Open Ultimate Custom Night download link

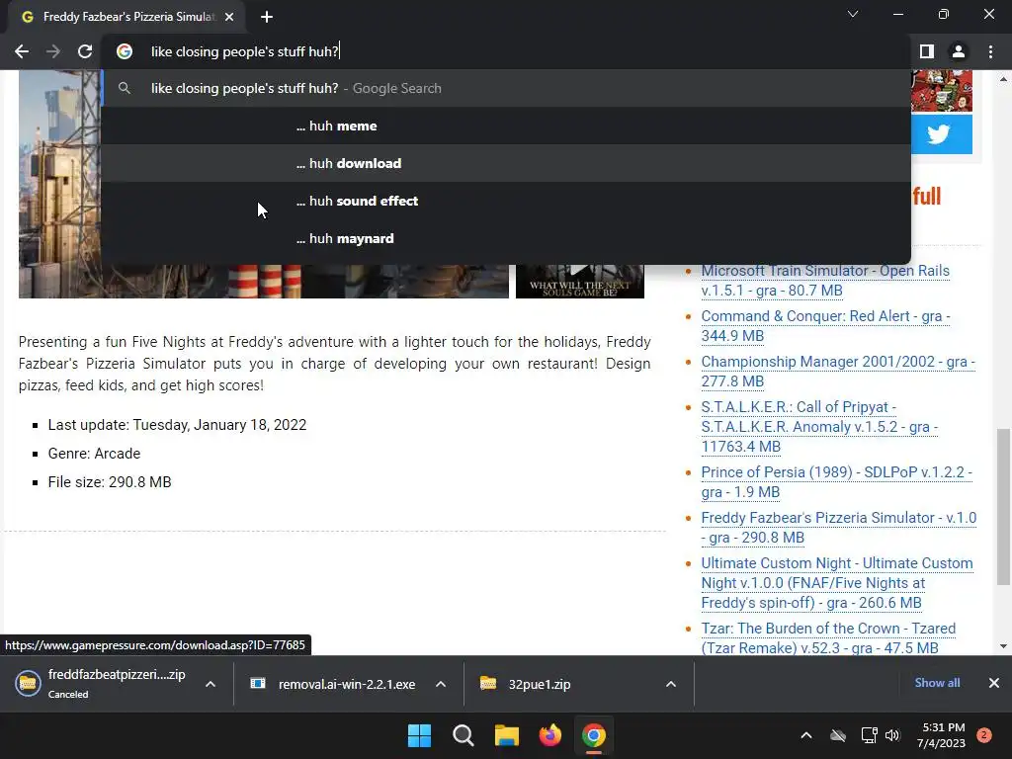836,583
